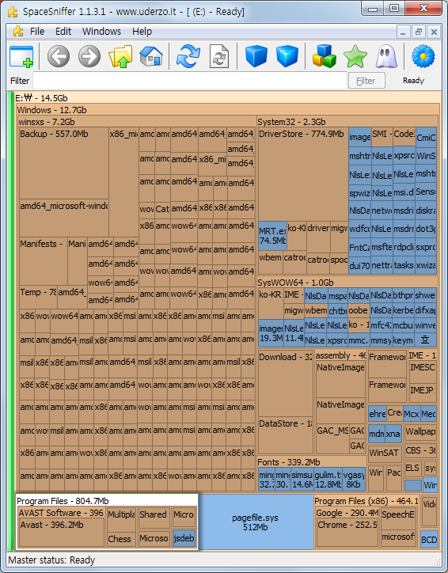Select the SpeechE folder block
448x573 pixels.
coord(398,518)
